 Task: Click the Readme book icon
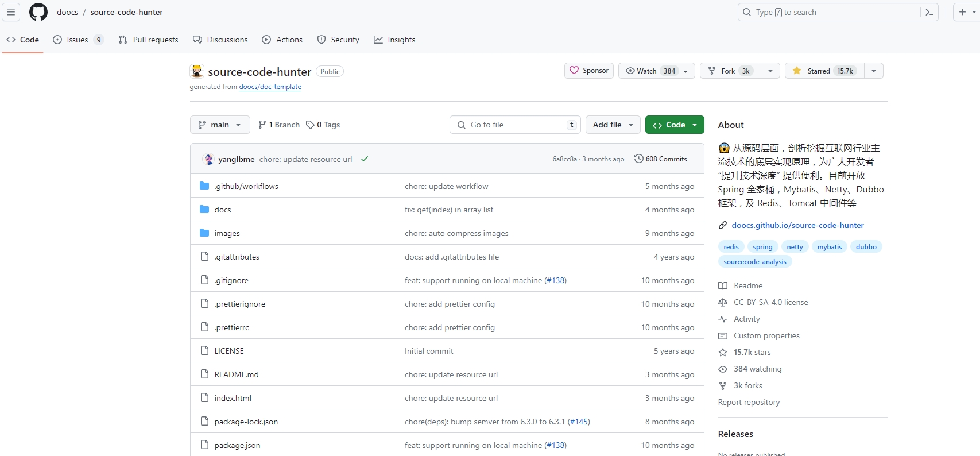tap(723, 285)
